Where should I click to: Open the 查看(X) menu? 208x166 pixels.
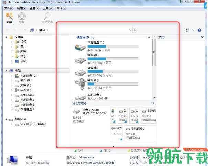[34, 8]
